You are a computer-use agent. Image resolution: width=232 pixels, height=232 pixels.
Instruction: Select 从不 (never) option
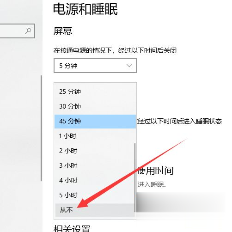[x=95, y=210]
